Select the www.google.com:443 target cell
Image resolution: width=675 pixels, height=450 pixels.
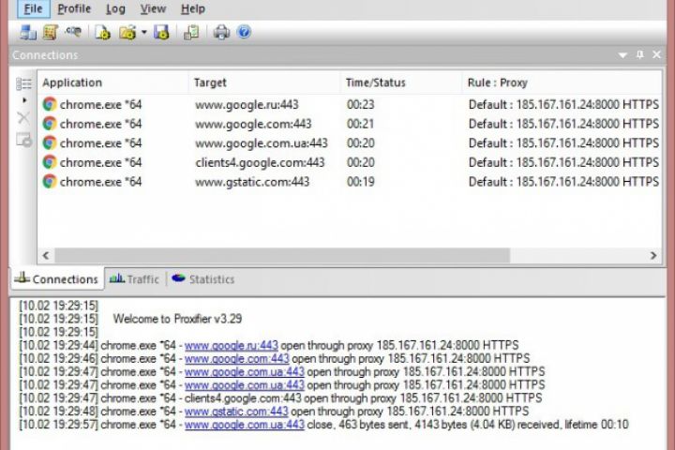point(253,124)
